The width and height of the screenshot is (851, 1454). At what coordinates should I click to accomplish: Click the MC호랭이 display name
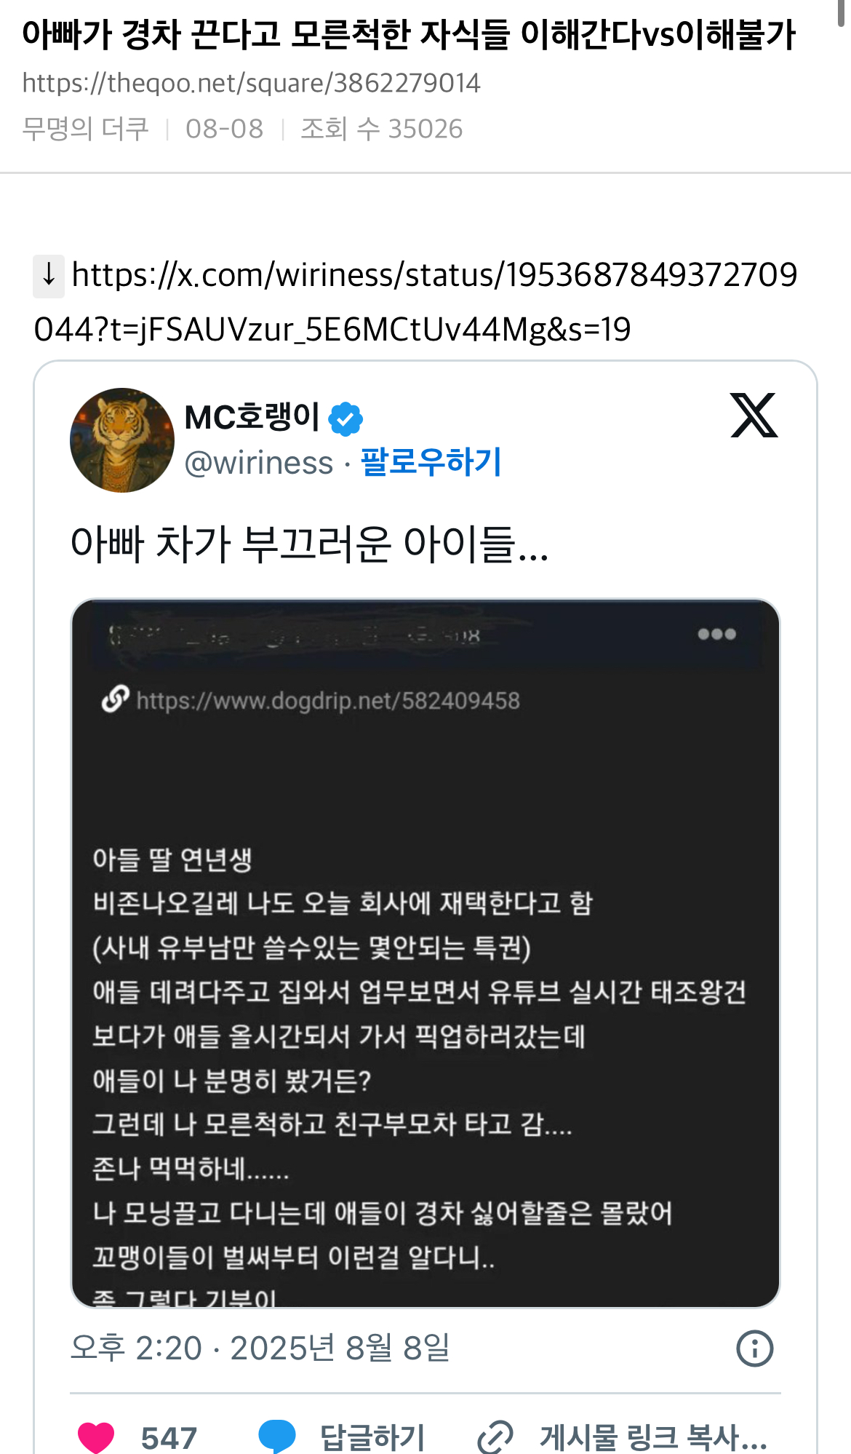252,418
